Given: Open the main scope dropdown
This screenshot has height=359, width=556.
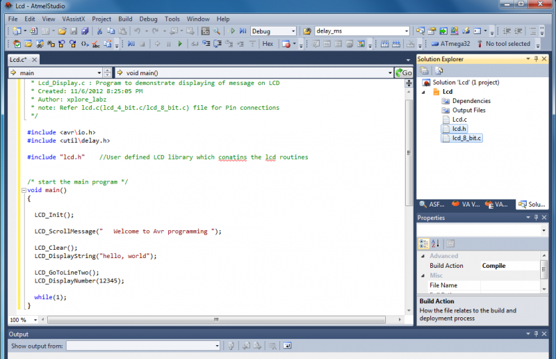Looking at the screenshot, I should [x=57, y=73].
